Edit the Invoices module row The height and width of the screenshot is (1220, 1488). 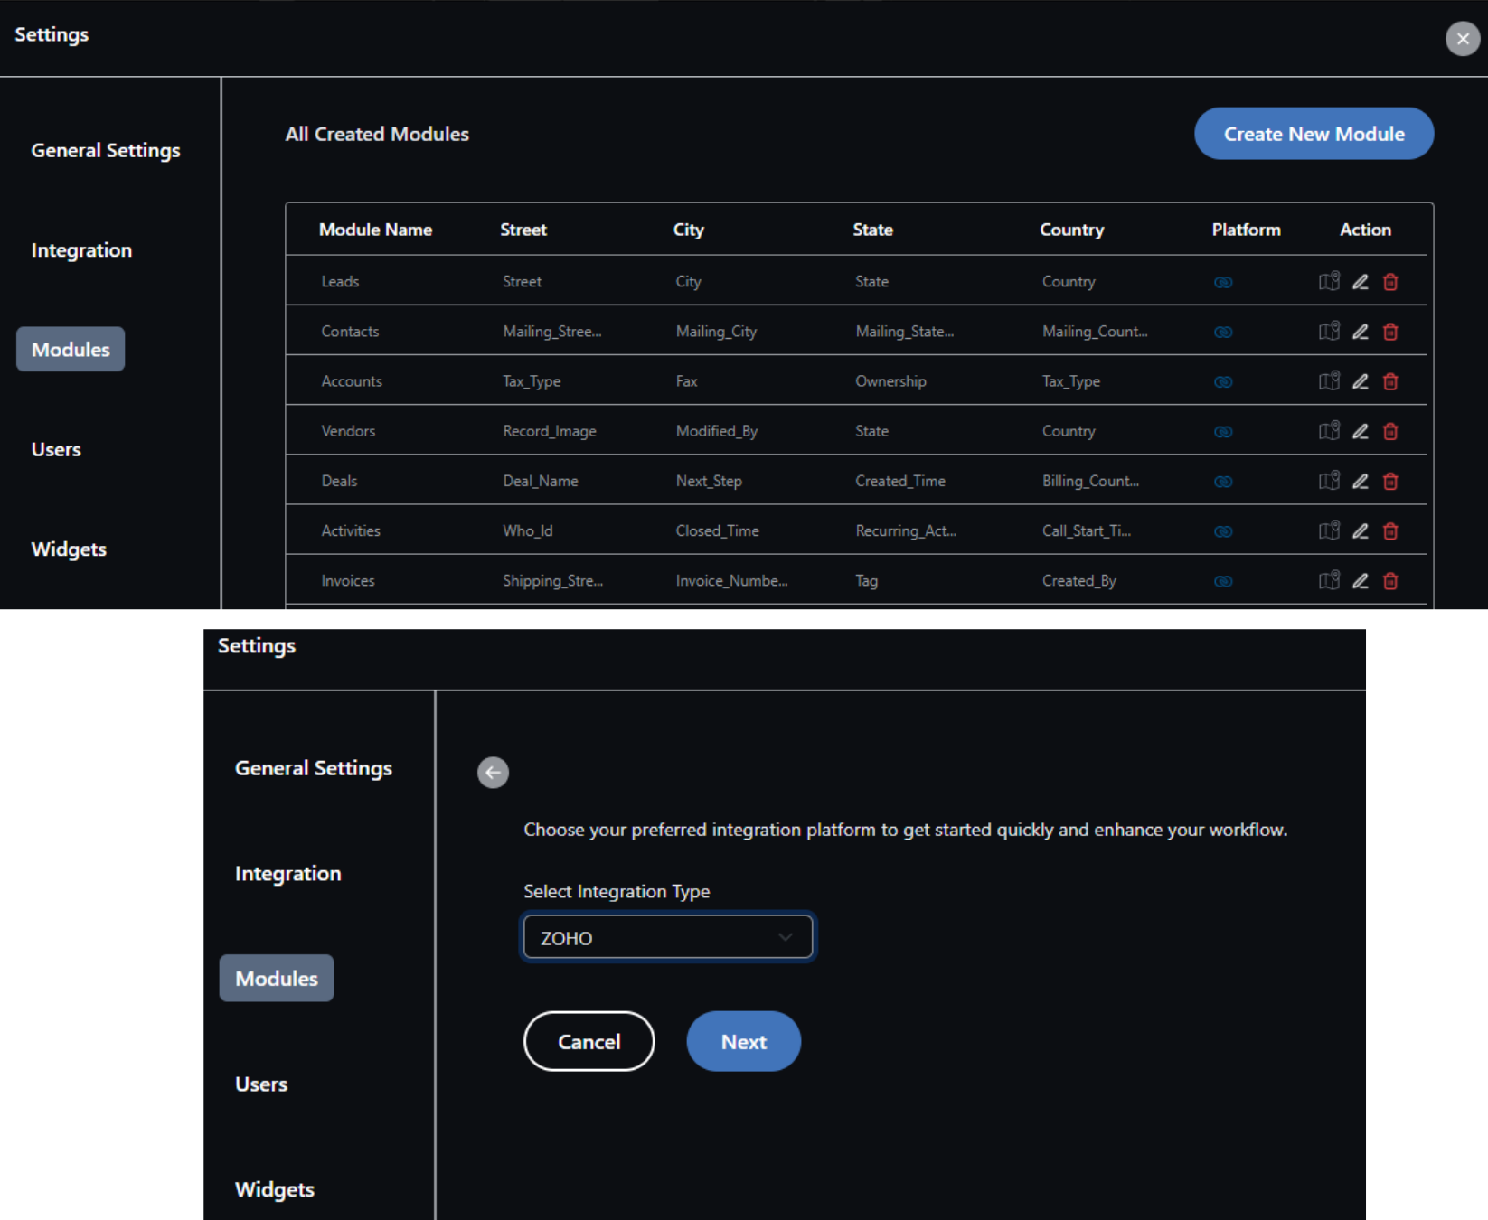pos(1360,581)
